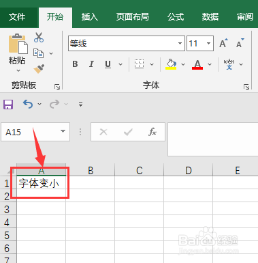Select column D header
This screenshot has width=258, height=263.
tap(189, 170)
